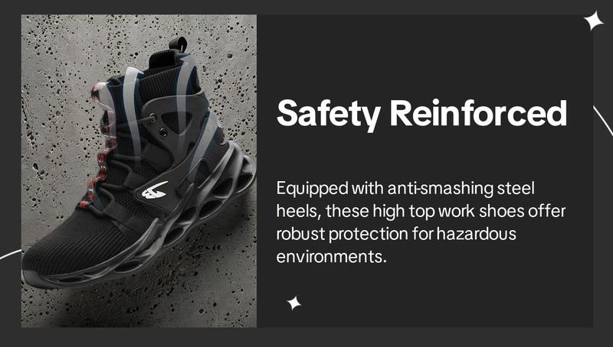This screenshot has height=347, width=613.
Task: Click the speckled concrete backdrop behind the shoe
Action: pos(59,78)
